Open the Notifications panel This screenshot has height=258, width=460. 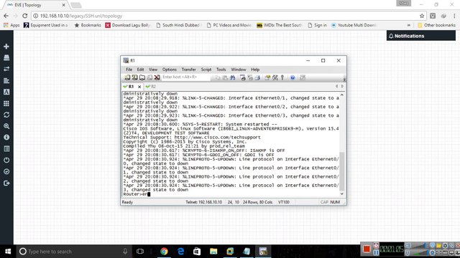point(420,36)
